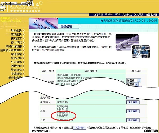Open 線上付款 online payment in sidebar
Image resolution: width=159 pixels, height=133 pixels.
point(16,42)
